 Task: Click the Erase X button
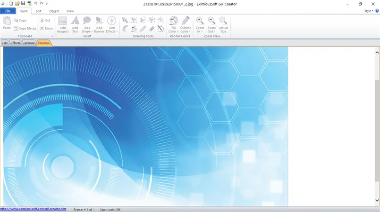46,28
